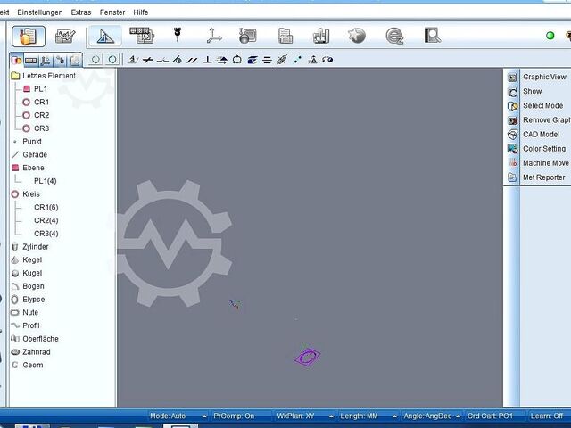Collapse the Ebene tree node

pos(15,168)
